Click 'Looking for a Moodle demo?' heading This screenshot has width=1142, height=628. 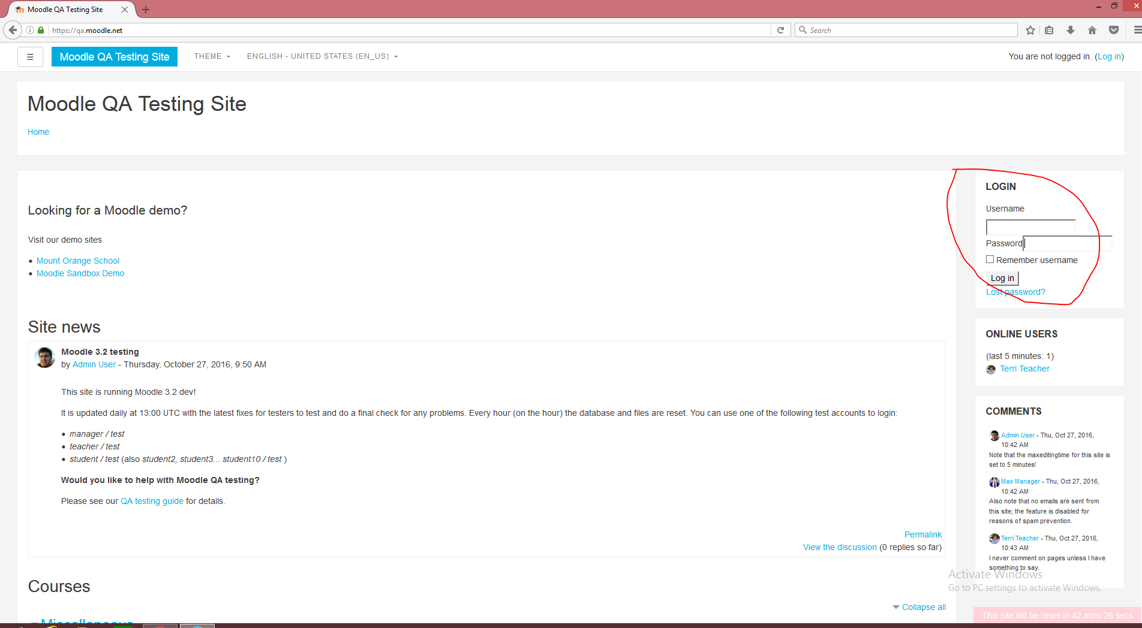107,210
